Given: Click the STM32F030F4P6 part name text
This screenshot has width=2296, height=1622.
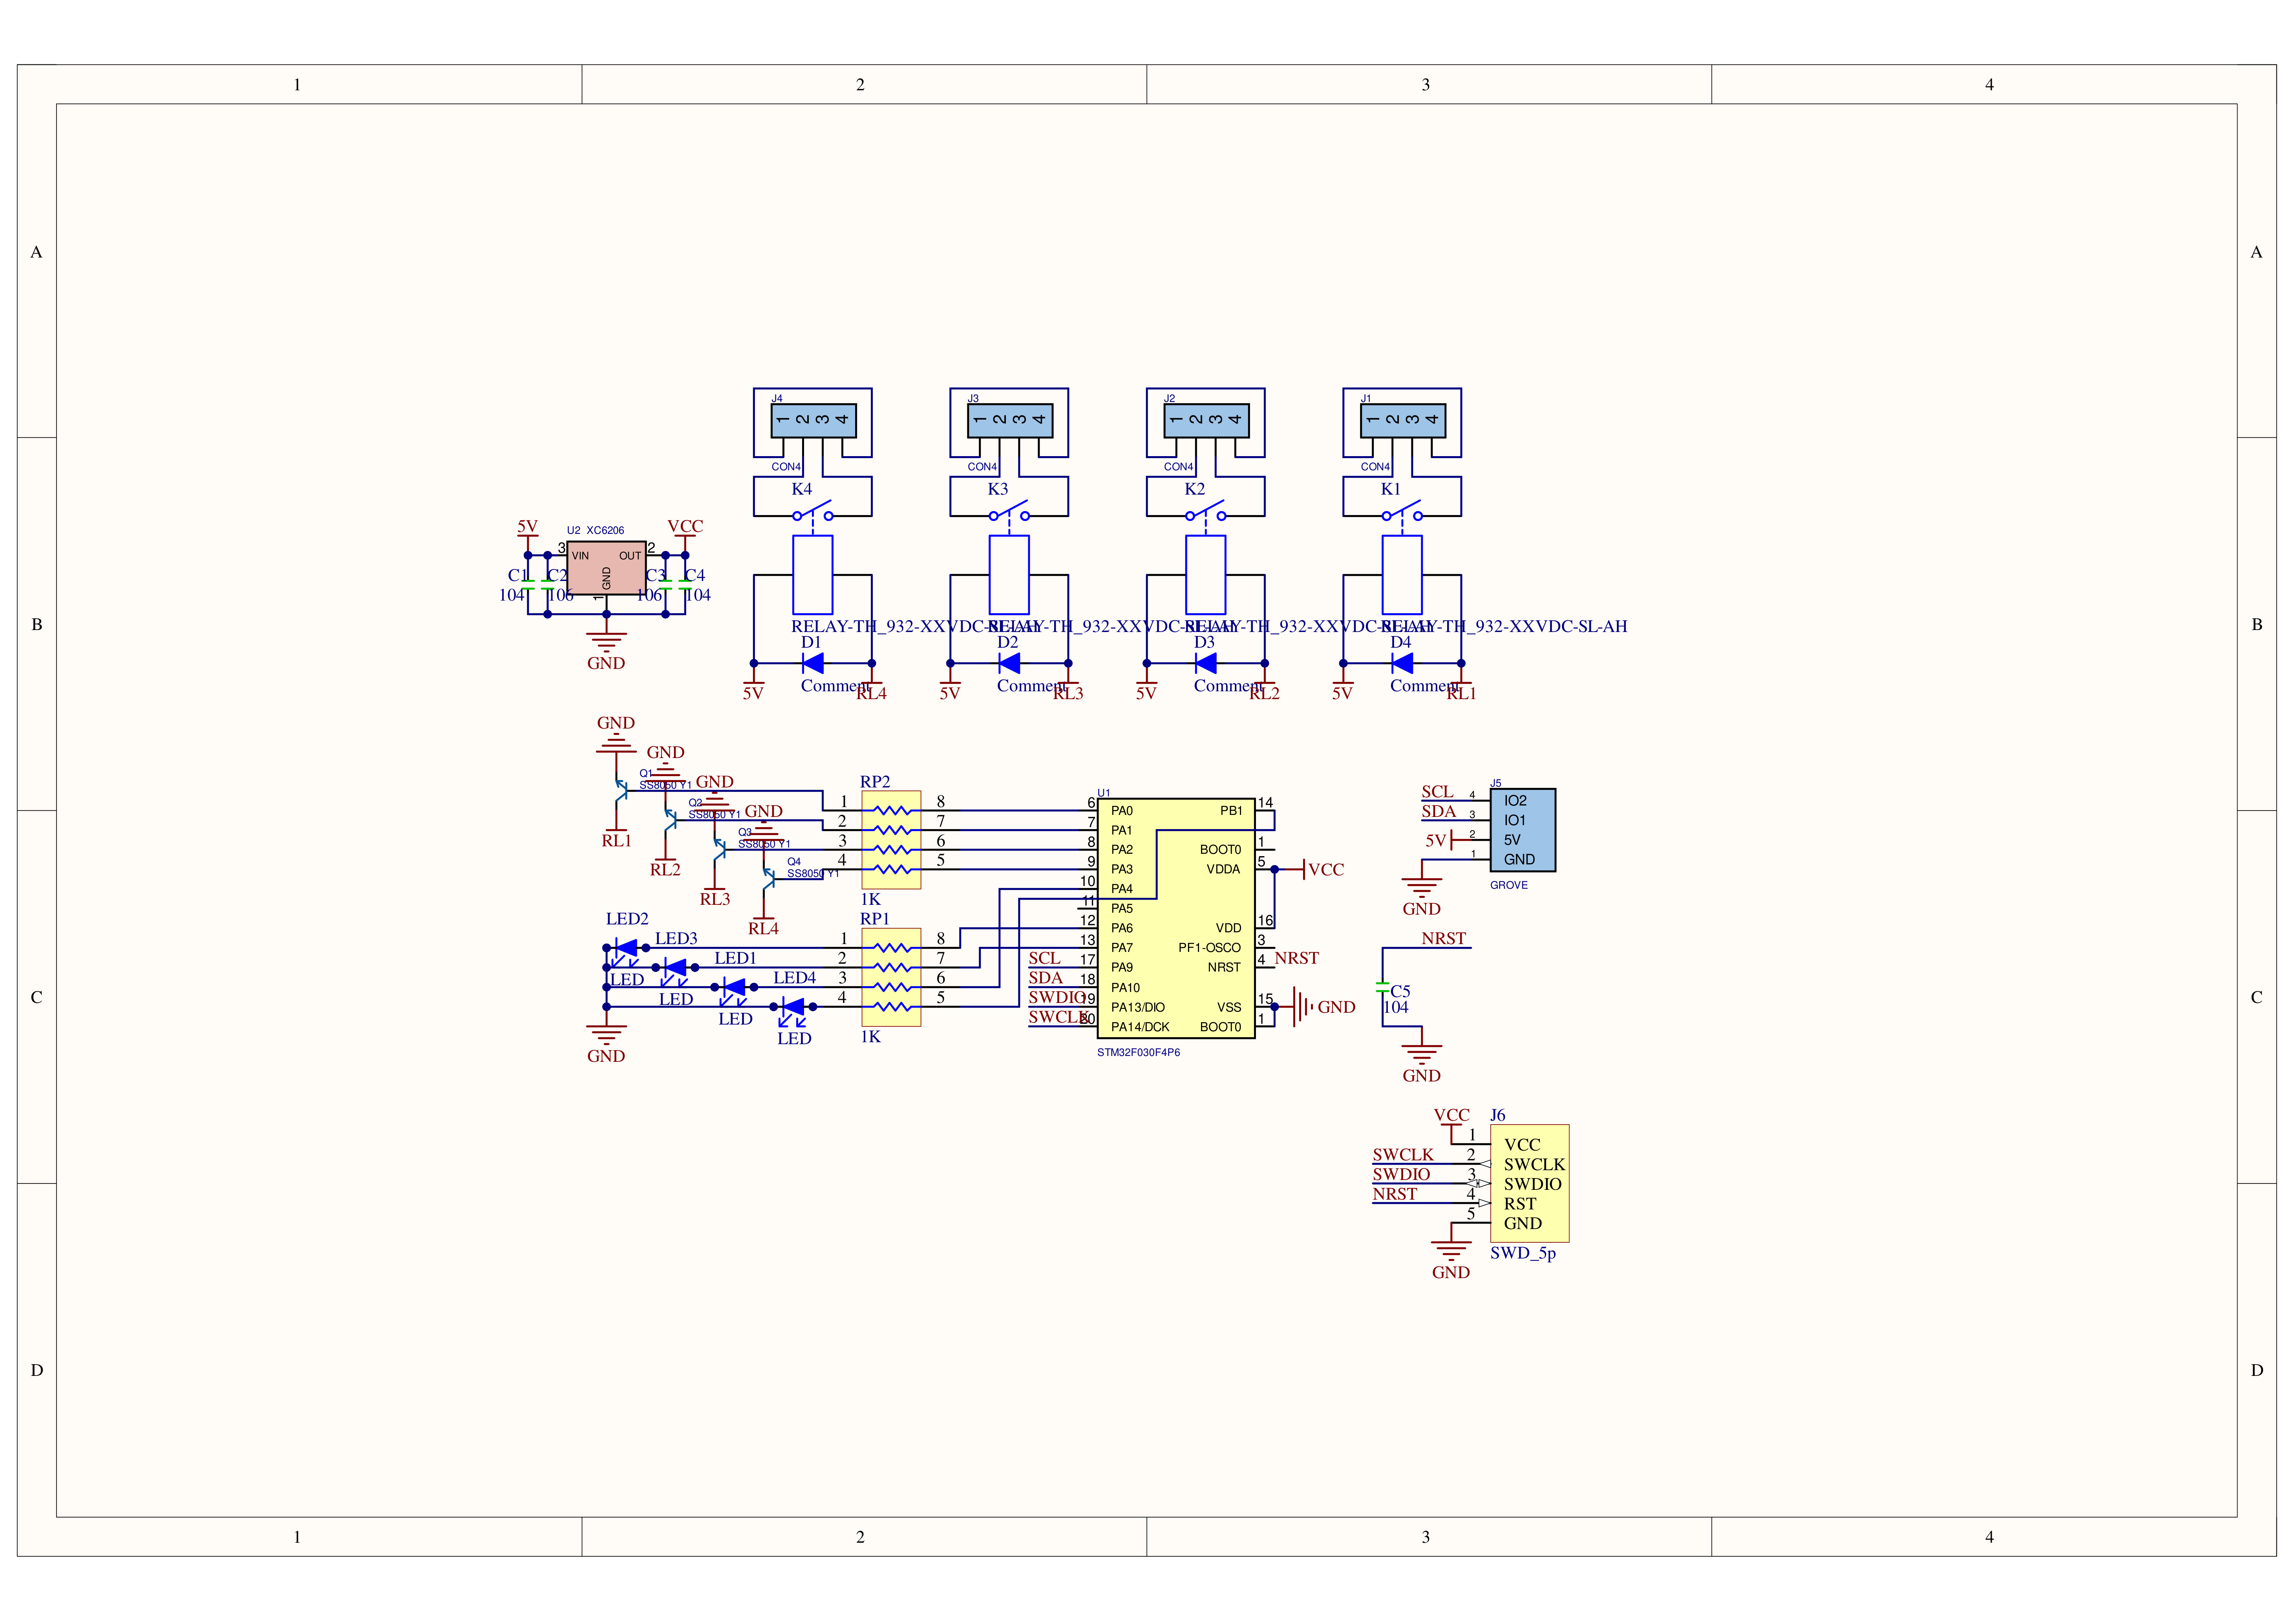Looking at the screenshot, I should click(1138, 1053).
